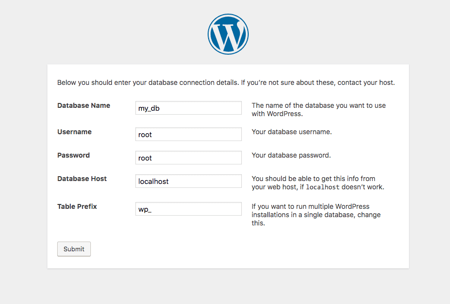Focus the Database Name input field

tap(188, 108)
